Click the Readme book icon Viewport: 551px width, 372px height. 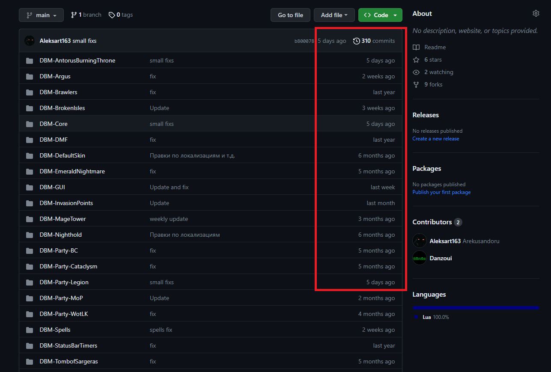tap(416, 48)
